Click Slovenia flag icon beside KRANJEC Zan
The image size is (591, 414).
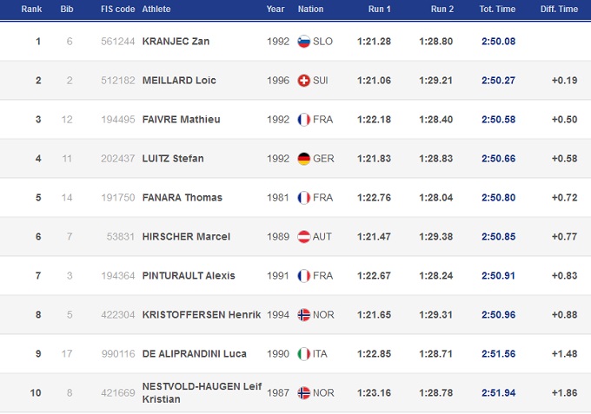pyautogui.click(x=303, y=42)
